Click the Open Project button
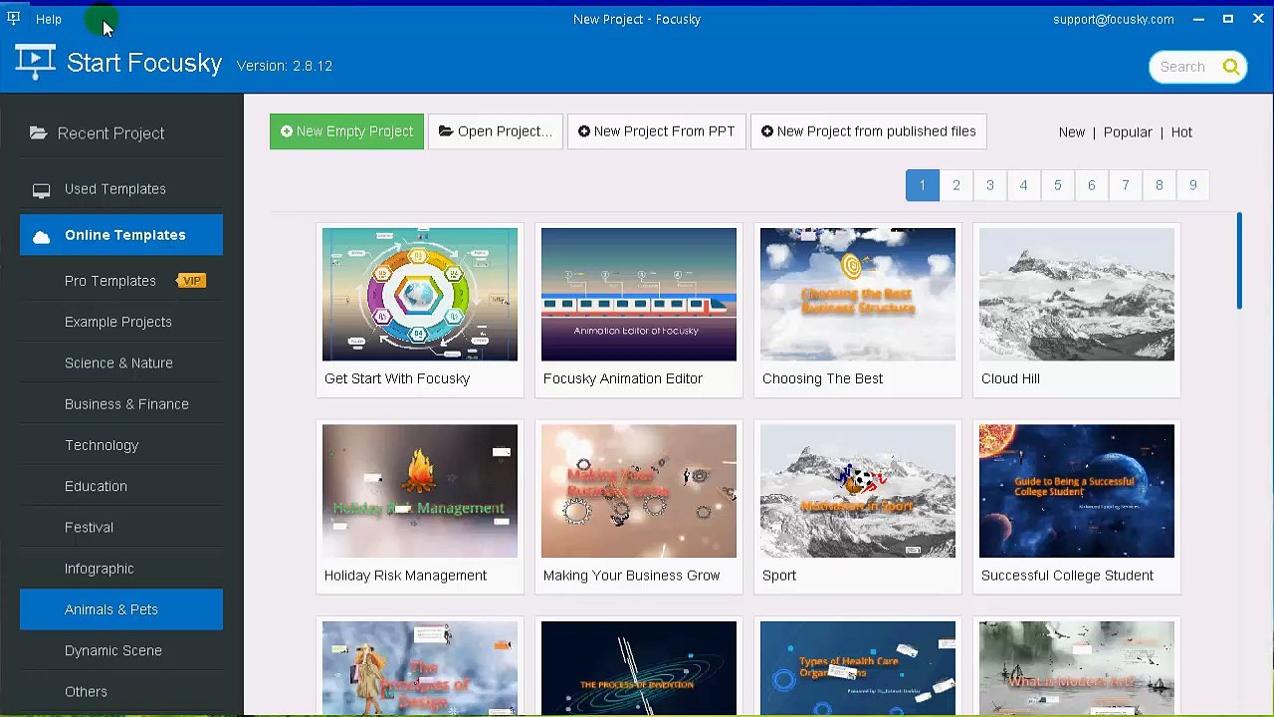Viewport: 1274px width, 717px height. pos(495,131)
